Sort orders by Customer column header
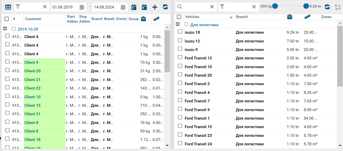The image size is (343, 151). click(x=33, y=19)
